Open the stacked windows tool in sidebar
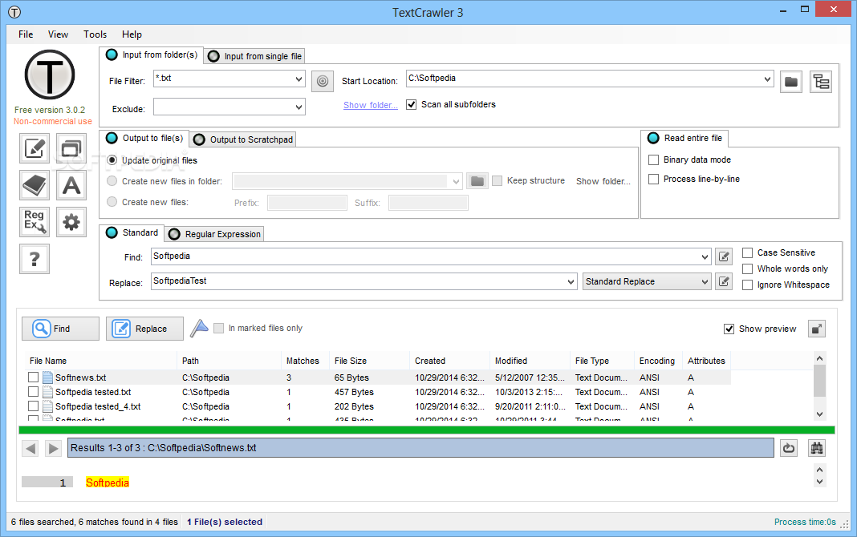Image resolution: width=857 pixels, height=537 pixels. (71, 148)
